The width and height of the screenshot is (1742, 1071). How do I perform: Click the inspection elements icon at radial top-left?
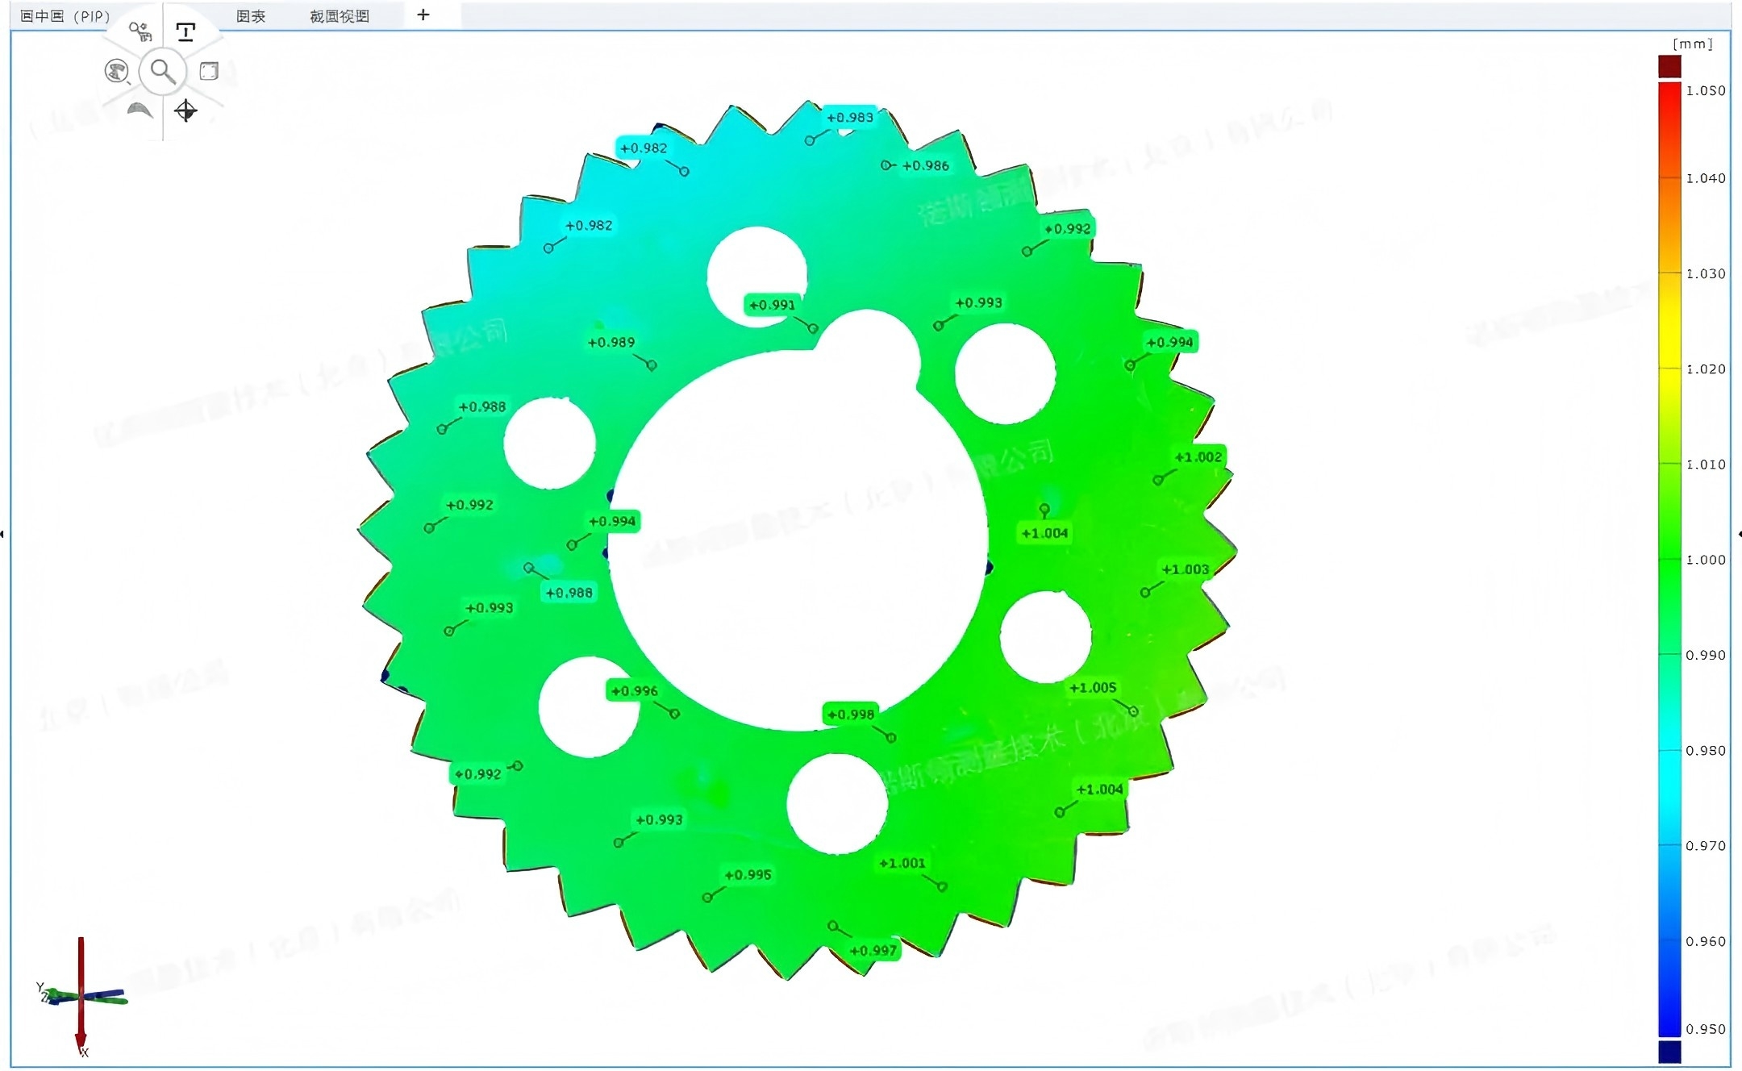[x=140, y=32]
